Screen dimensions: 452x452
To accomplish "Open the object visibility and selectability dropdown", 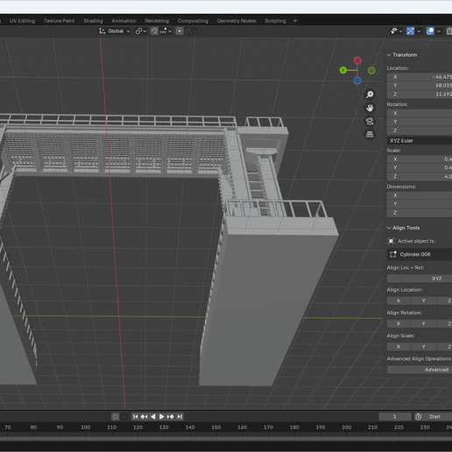I will (397, 31).
